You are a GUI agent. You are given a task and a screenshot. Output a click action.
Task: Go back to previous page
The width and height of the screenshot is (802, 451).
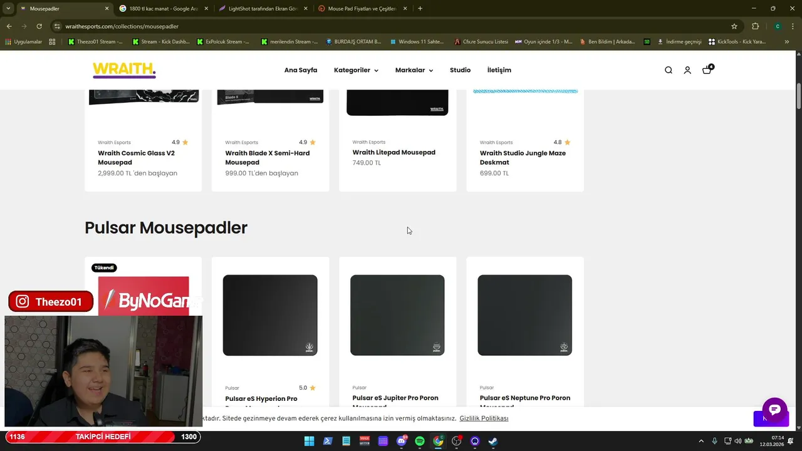9,26
